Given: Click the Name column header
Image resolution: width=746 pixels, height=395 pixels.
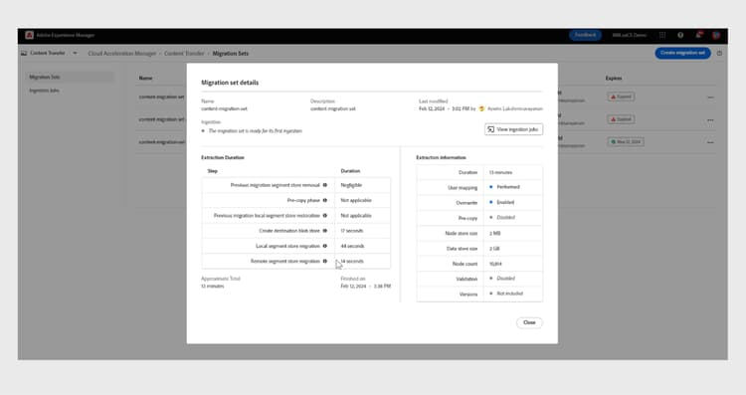Looking at the screenshot, I should coord(145,78).
